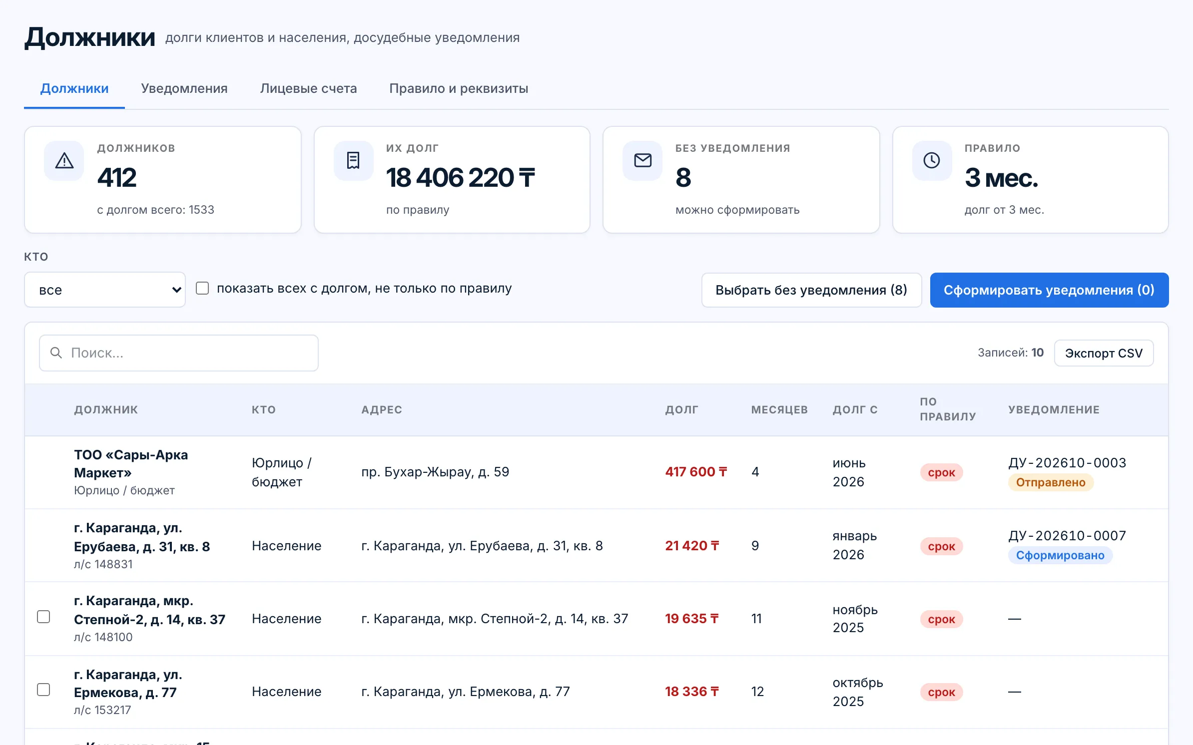Image resolution: width=1193 pixels, height=745 pixels.
Task: Click debt amount 18 336 ₸
Action: (692, 692)
